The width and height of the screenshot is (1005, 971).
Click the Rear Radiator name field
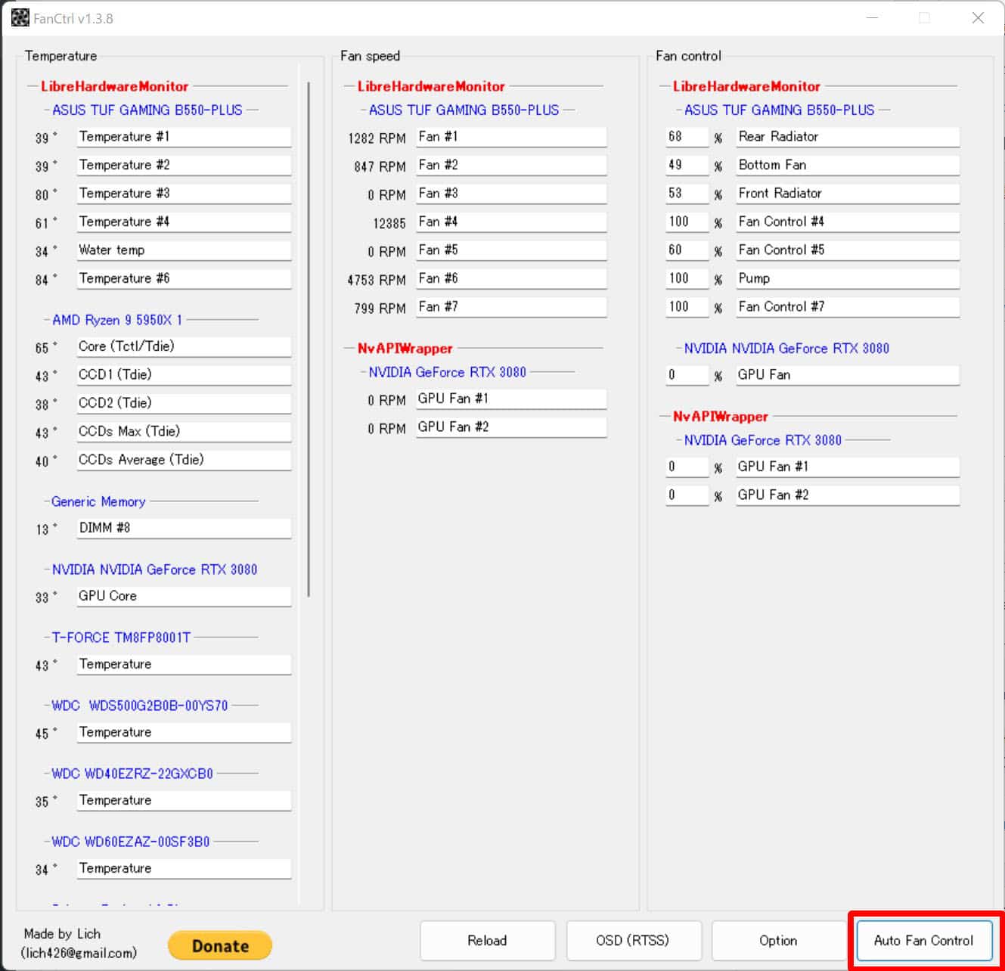click(848, 137)
